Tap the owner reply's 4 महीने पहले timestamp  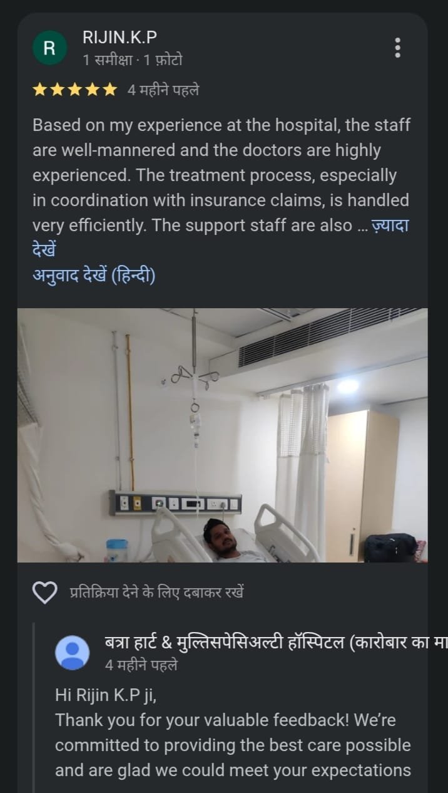point(141,665)
